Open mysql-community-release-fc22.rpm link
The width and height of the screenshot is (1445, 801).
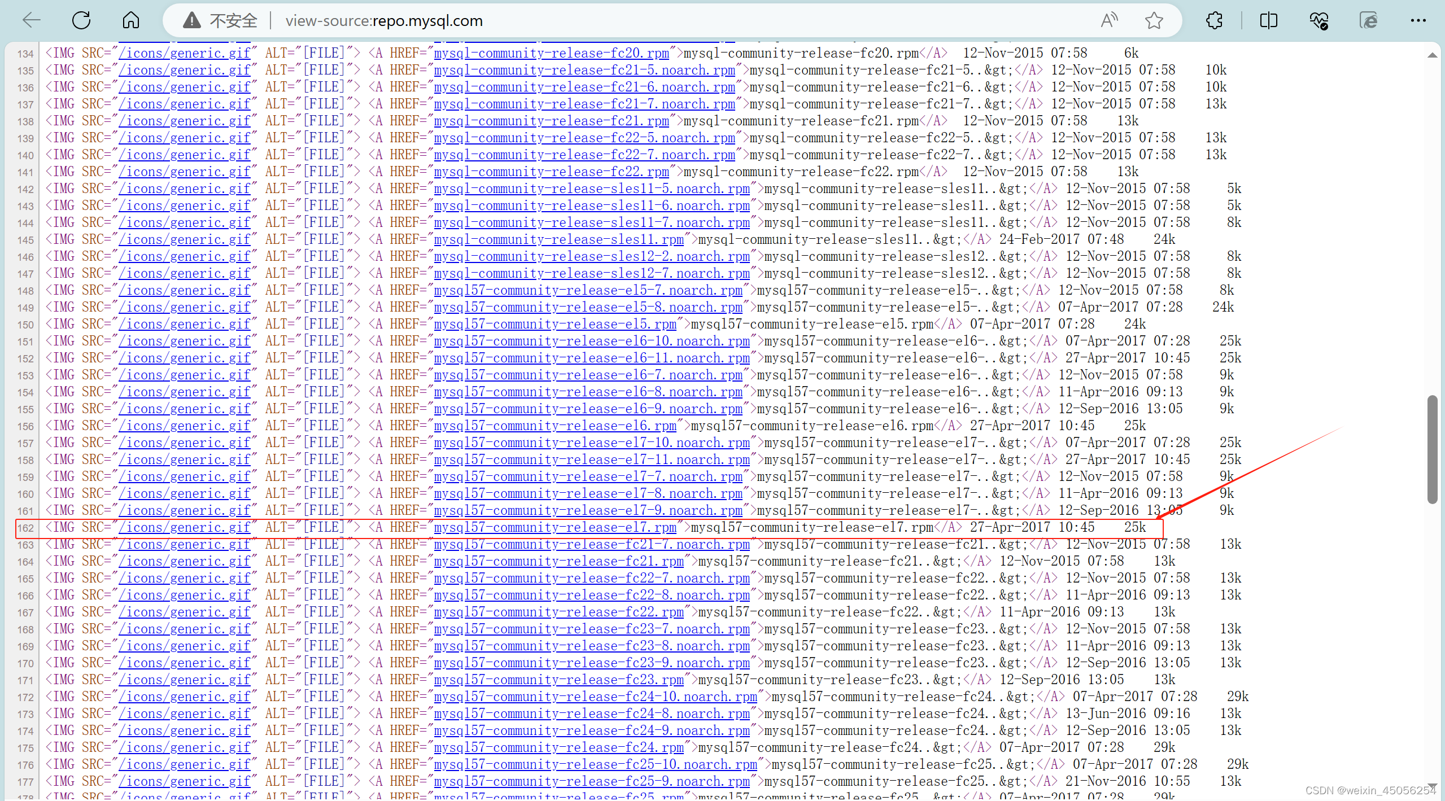pos(551,172)
